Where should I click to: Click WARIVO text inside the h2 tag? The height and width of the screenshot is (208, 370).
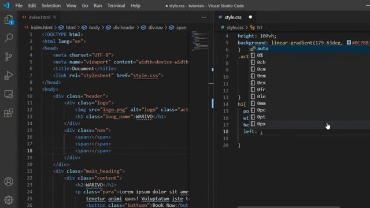click(x=94, y=185)
